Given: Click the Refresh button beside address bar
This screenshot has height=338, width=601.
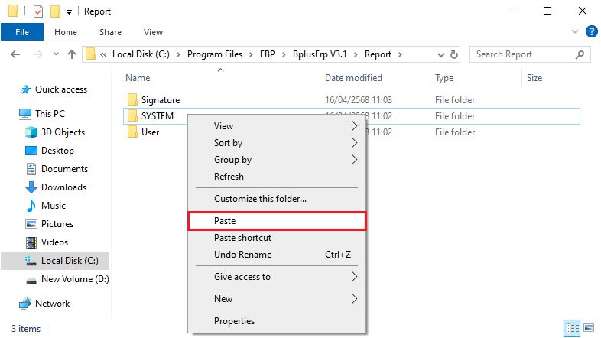Looking at the screenshot, I should click(454, 54).
